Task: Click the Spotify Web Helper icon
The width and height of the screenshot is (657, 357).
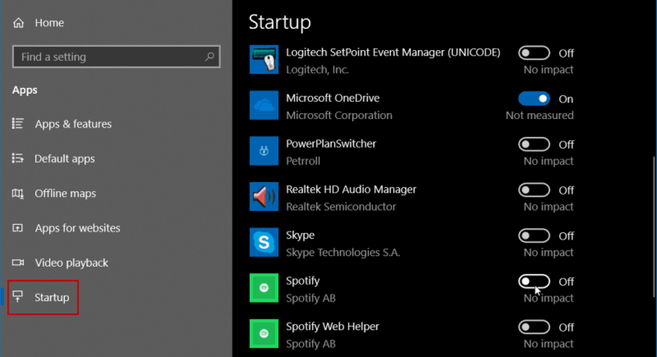Action: pyautogui.click(x=264, y=334)
